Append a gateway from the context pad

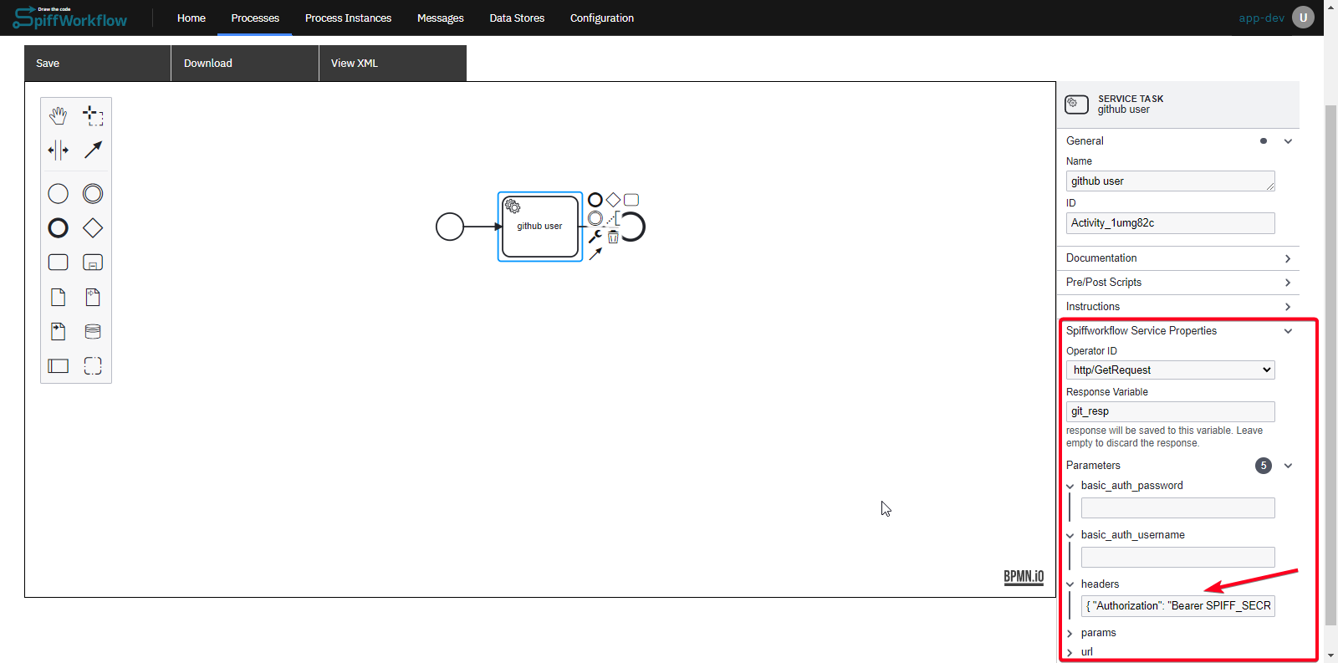pyautogui.click(x=613, y=200)
